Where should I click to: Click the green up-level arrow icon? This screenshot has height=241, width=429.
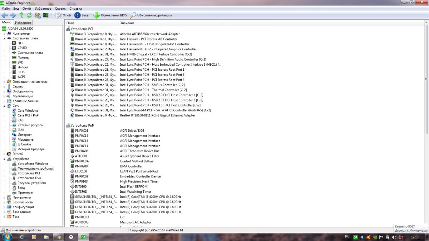[x=21, y=15]
